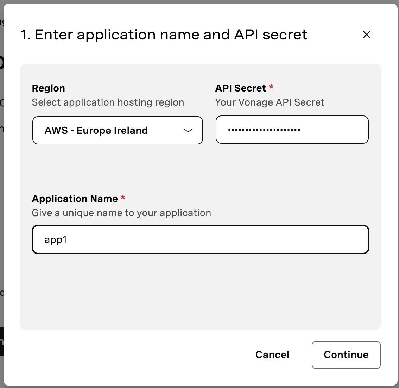Image resolution: width=399 pixels, height=388 pixels.
Task: Click the 'Select application hosting region' hint text
Action: (x=108, y=102)
